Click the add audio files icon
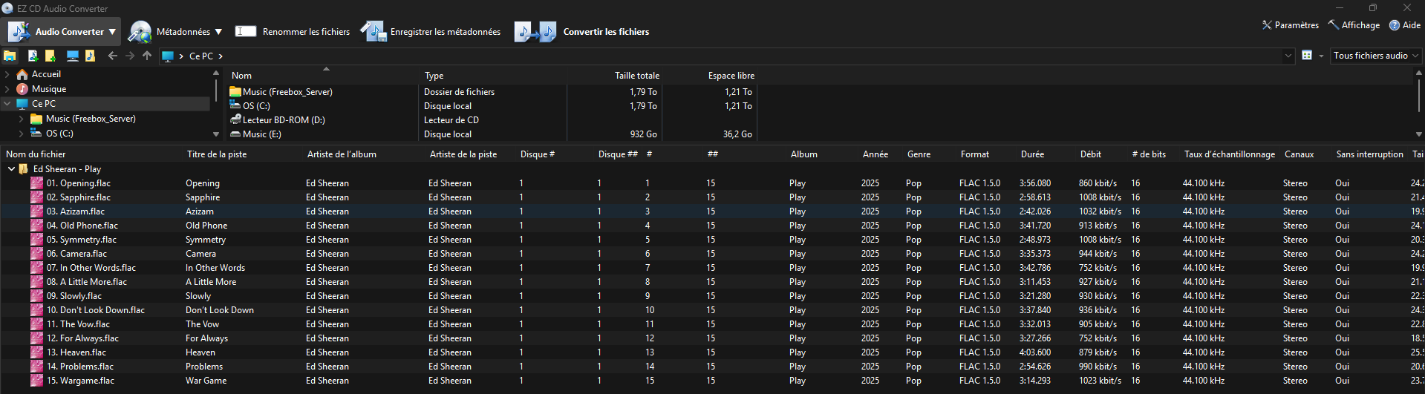 pos(33,56)
